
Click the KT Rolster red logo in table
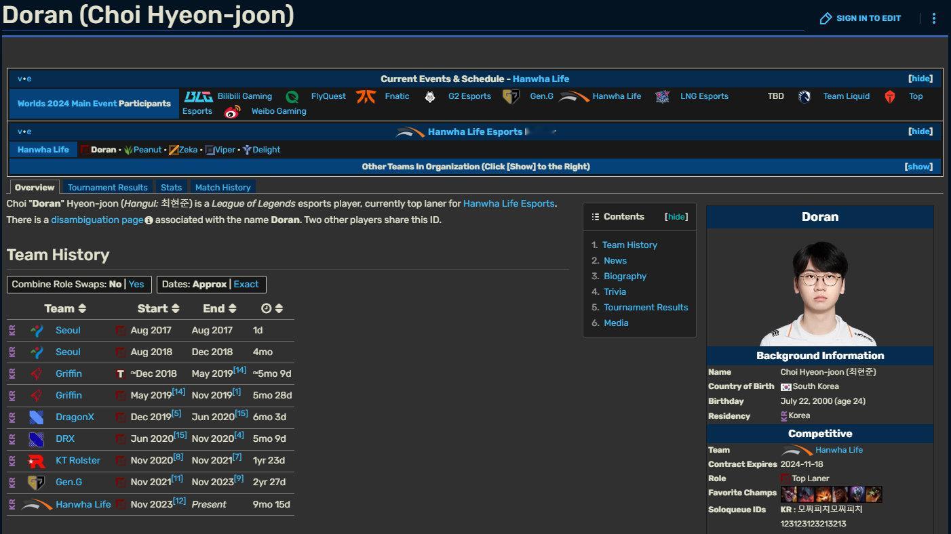37,461
